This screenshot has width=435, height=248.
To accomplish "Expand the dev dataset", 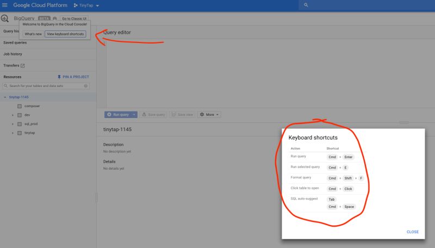I will click(13, 115).
